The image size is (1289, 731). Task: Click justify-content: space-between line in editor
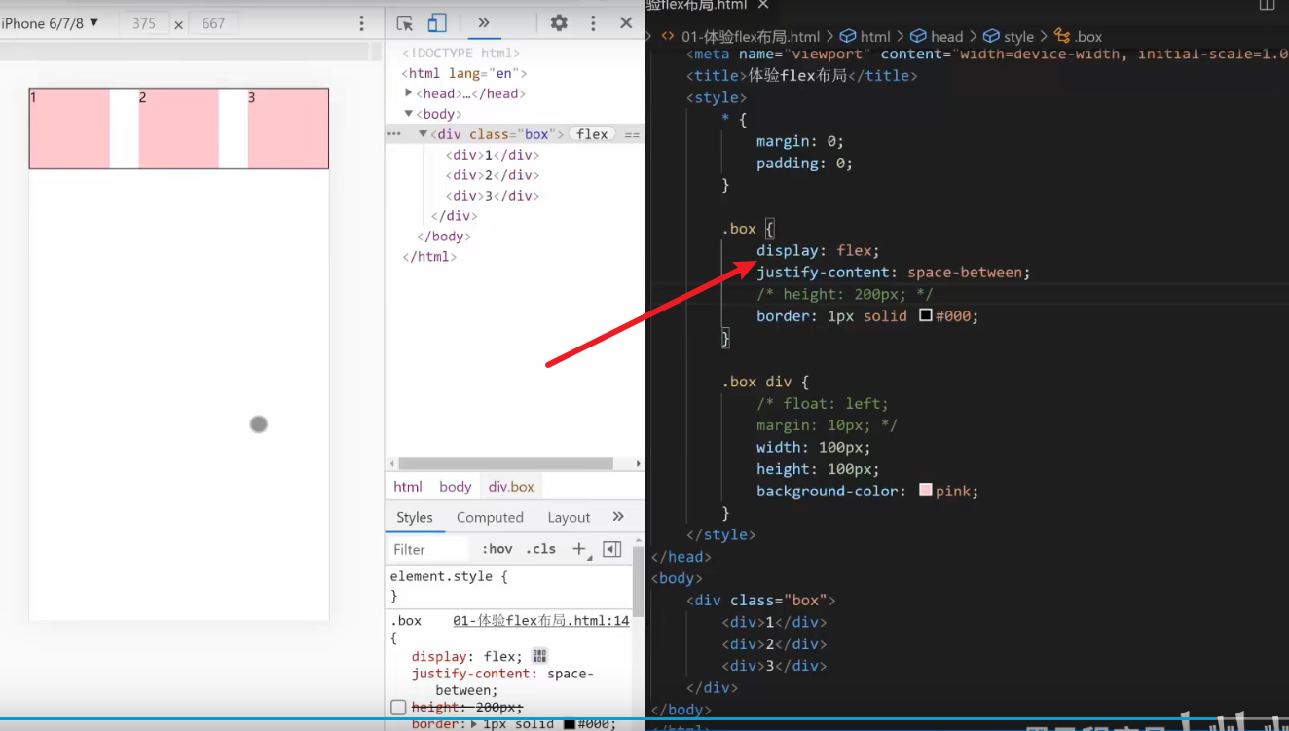(893, 273)
